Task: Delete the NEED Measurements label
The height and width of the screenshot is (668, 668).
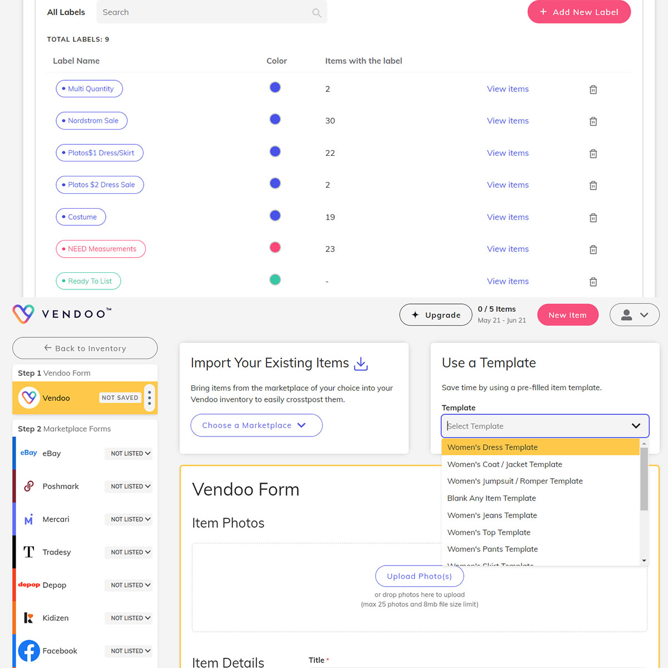Action: tap(593, 249)
